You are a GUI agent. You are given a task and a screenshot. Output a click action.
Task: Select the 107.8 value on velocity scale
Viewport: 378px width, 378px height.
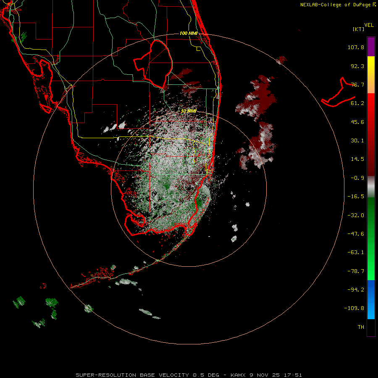coord(356,47)
